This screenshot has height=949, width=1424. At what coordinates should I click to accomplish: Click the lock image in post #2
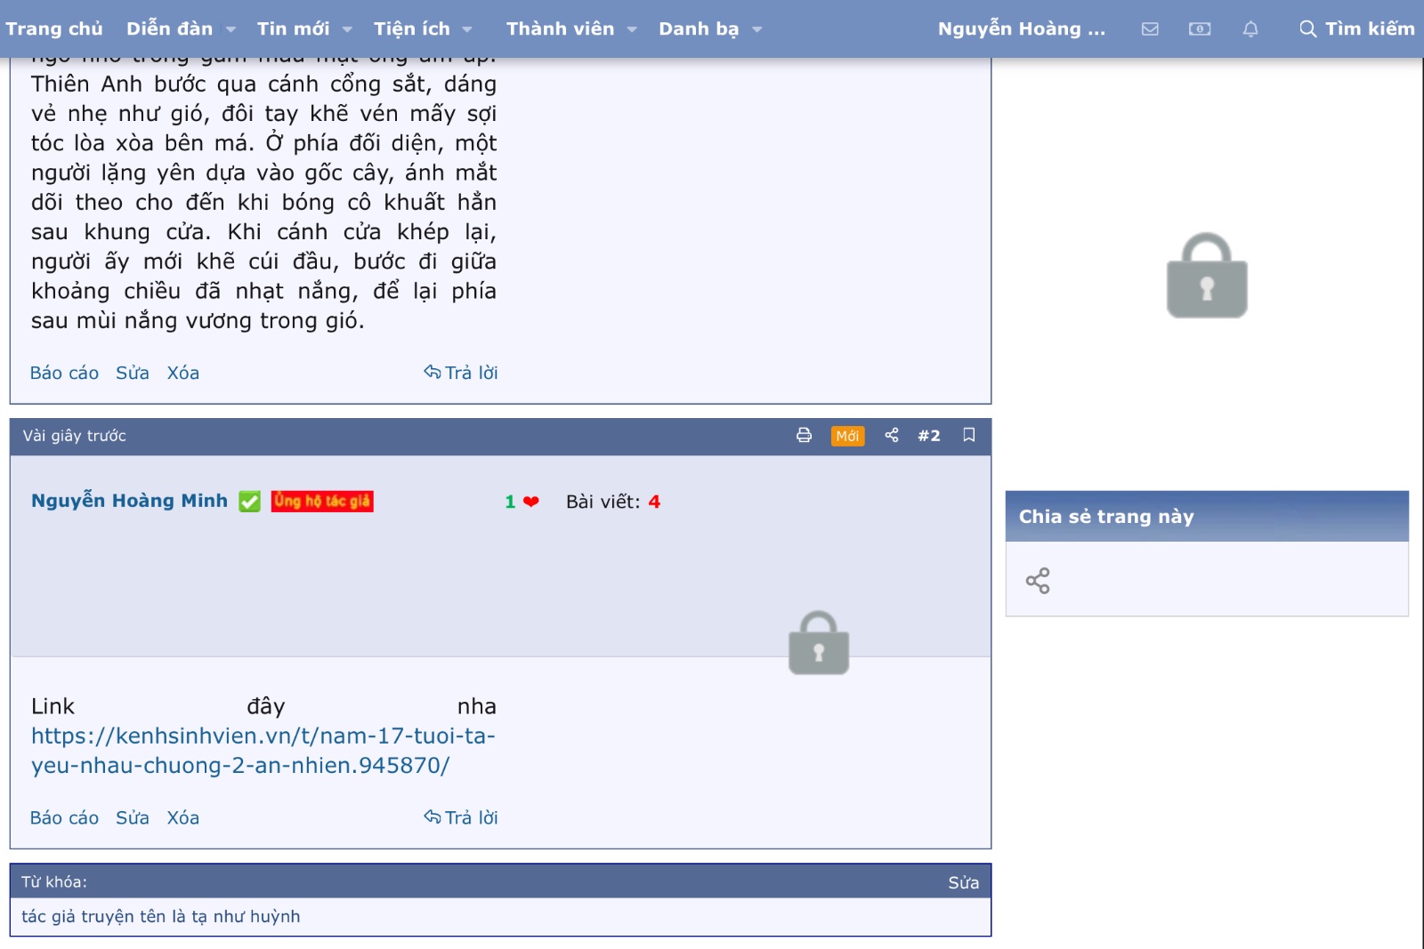819,643
